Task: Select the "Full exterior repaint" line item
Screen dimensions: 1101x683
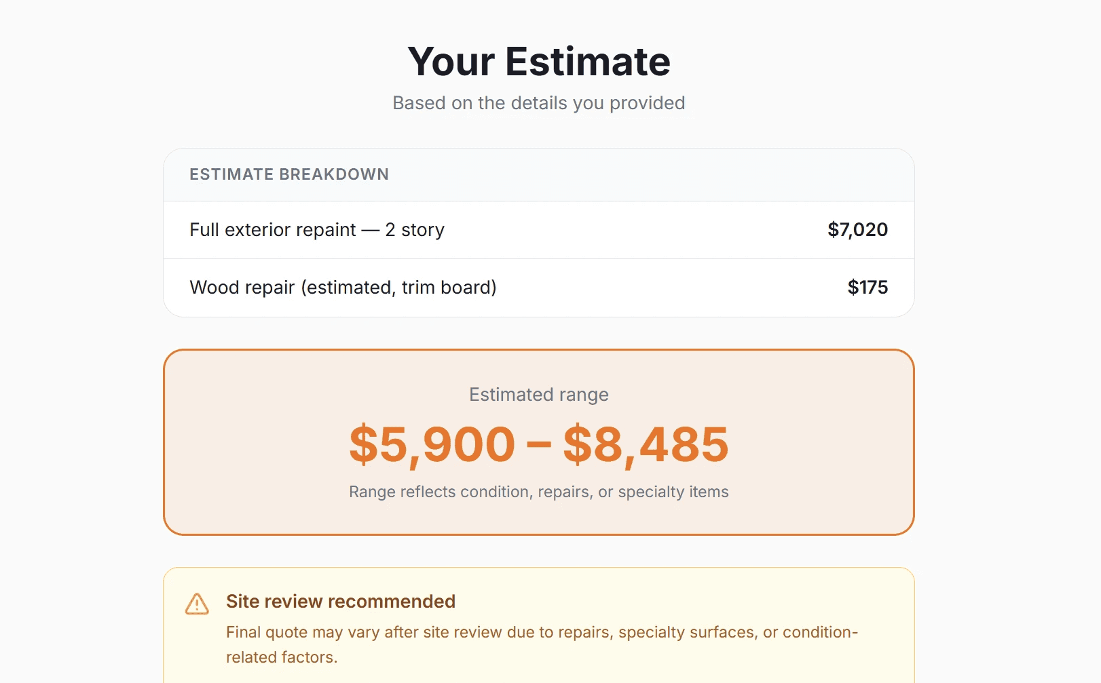Action: [273, 230]
